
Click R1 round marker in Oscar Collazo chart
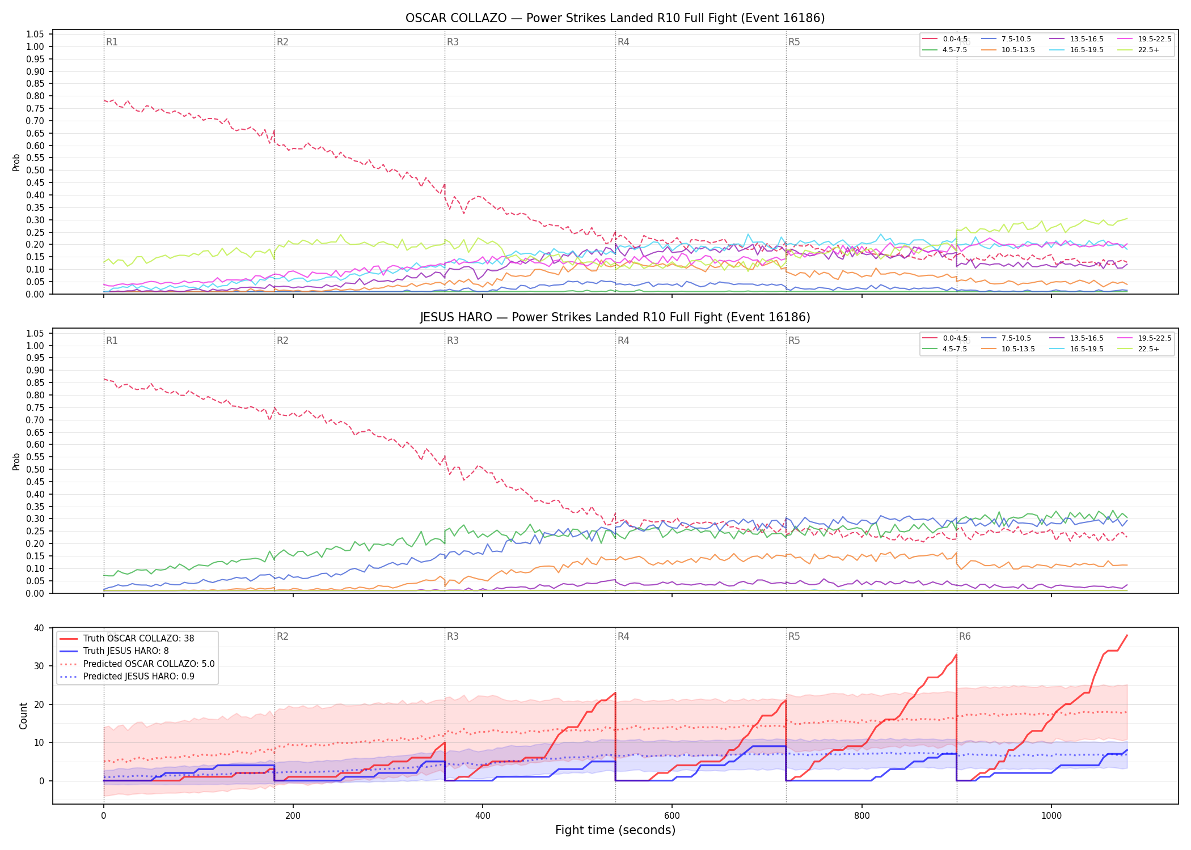[112, 42]
